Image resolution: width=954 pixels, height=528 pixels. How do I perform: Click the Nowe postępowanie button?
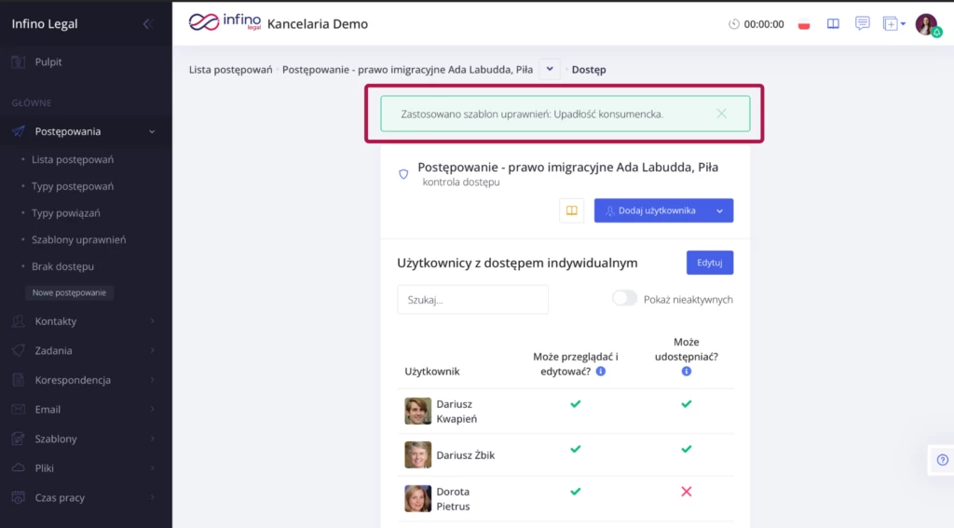point(69,292)
